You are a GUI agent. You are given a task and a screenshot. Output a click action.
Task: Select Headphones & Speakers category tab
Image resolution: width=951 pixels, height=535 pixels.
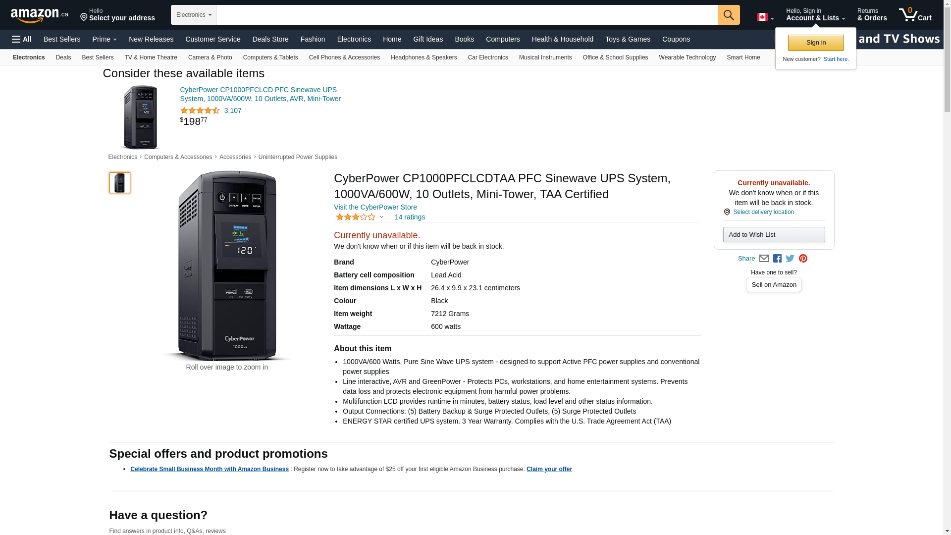pos(423,57)
